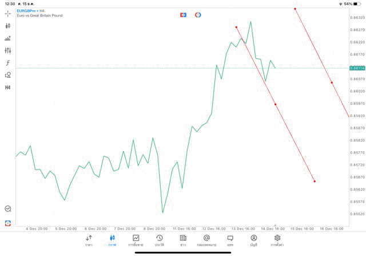
Task: Open chart analysis magnifier icon
Action: [8, 209]
